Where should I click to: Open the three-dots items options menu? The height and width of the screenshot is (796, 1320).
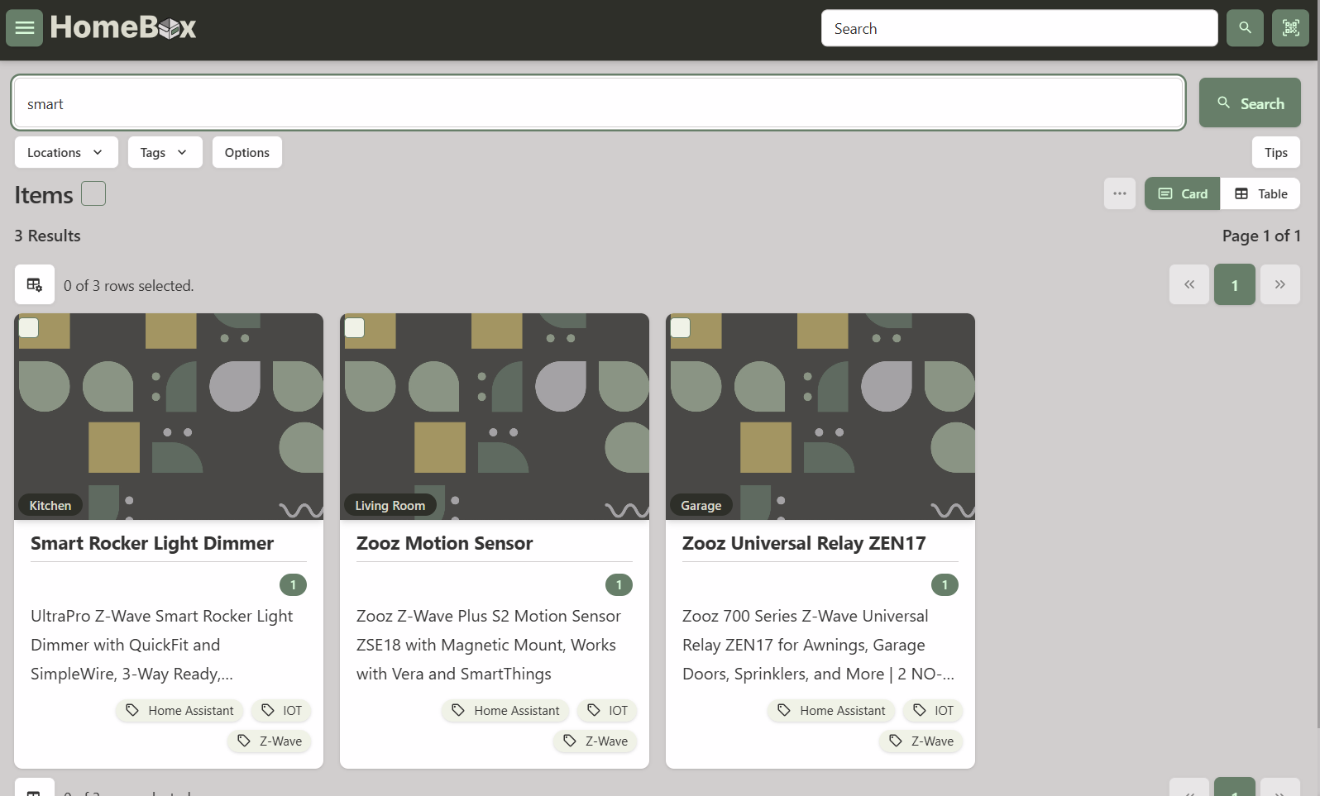(x=1120, y=193)
